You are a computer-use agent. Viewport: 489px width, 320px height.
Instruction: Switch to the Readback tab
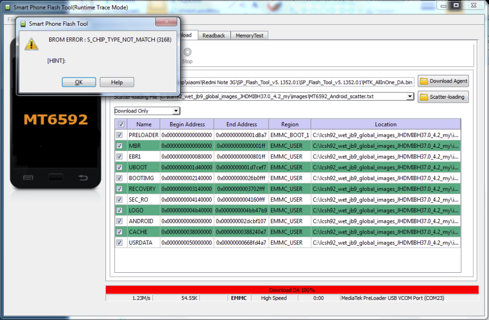pyautogui.click(x=213, y=36)
